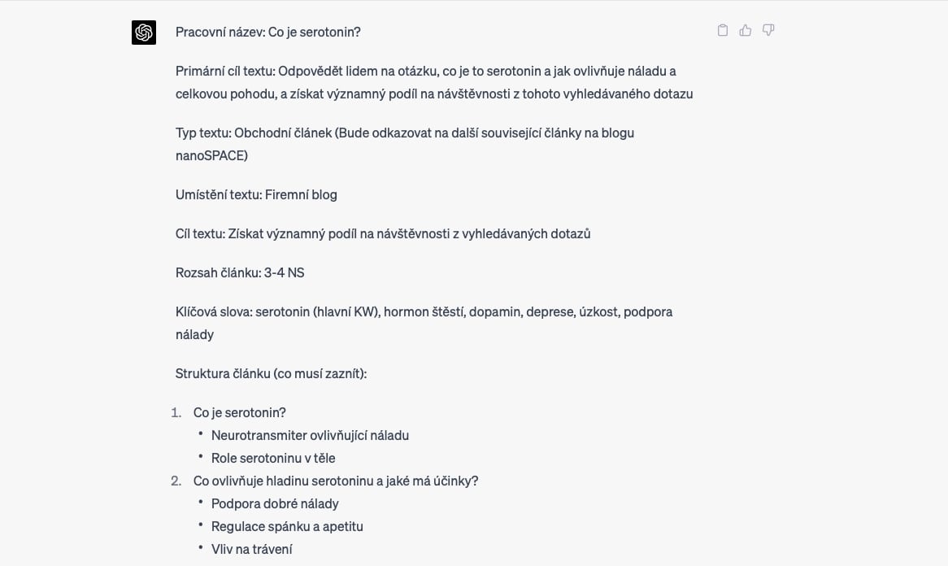The width and height of the screenshot is (948, 566).
Task: Click bullet 'Neurotransmiter ovlivňující náladu'
Action: 310,436
